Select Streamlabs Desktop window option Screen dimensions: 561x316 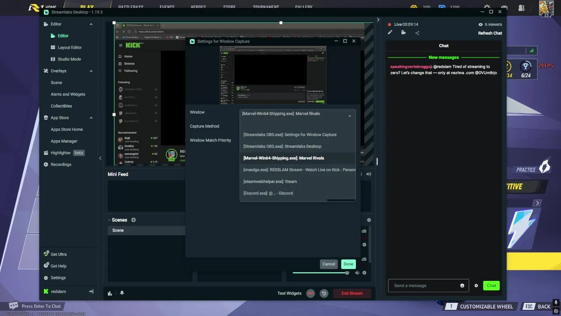coord(298,146)
